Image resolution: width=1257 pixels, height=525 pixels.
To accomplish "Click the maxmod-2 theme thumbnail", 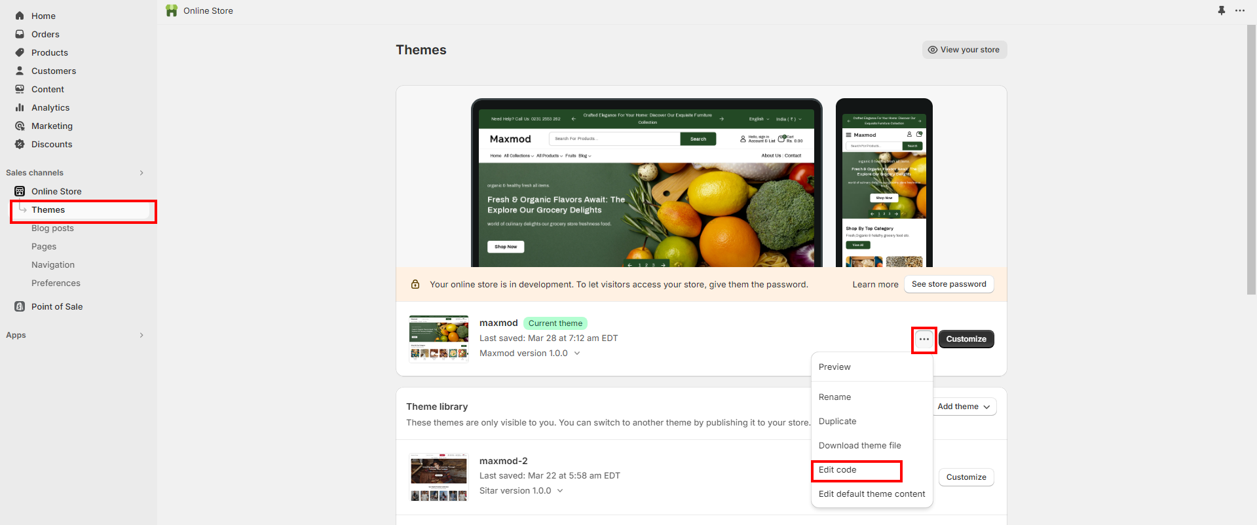I will click(439, 477).
